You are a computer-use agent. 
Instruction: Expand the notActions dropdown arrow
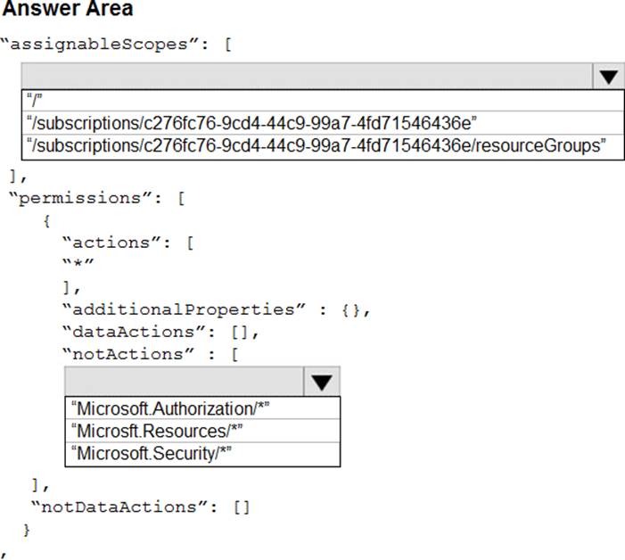[322, 382]
